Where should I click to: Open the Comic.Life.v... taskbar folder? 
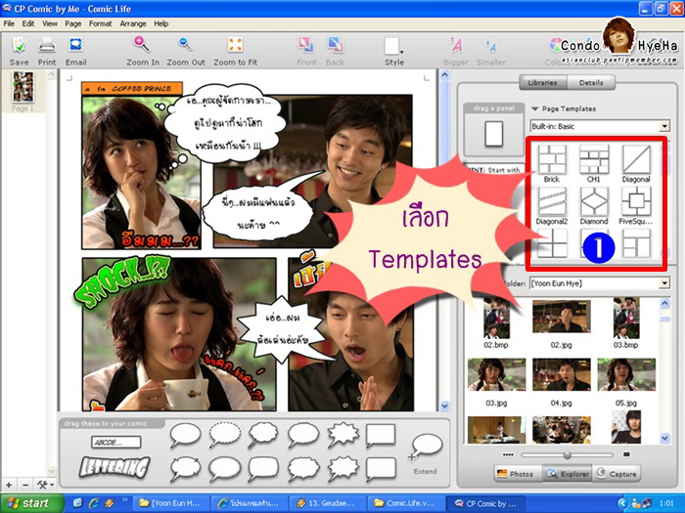click(x=404, y=503)
